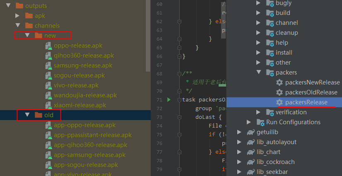This screenshot has height=176, width=342.
Task: Click the packersRelease gear icon
Action: pyautogui.click(x=279, y=102)
